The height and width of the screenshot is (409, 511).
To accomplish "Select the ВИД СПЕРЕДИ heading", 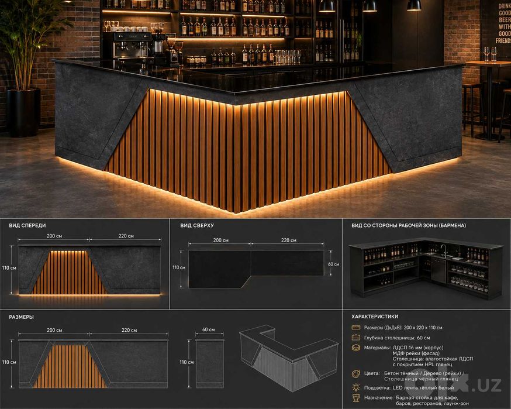I will 27,225.
